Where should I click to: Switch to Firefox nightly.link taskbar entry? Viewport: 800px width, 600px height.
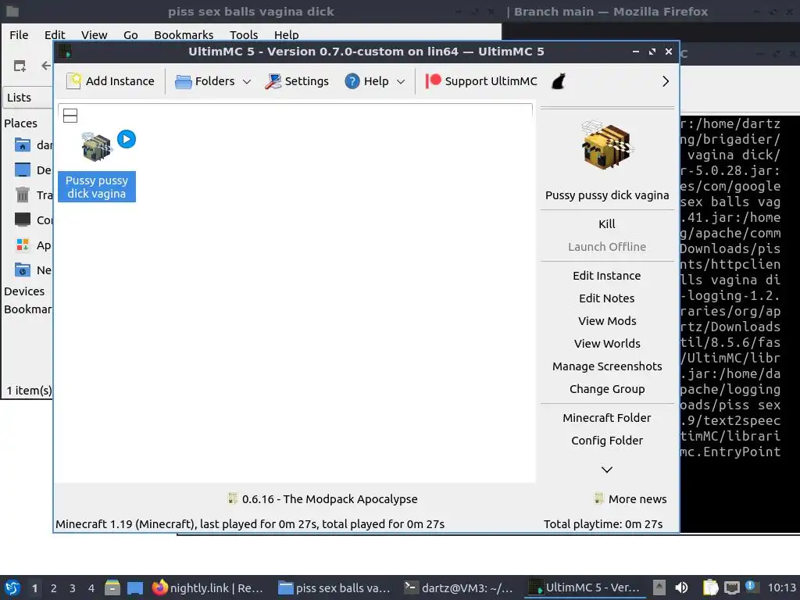(x=208, y=587)
